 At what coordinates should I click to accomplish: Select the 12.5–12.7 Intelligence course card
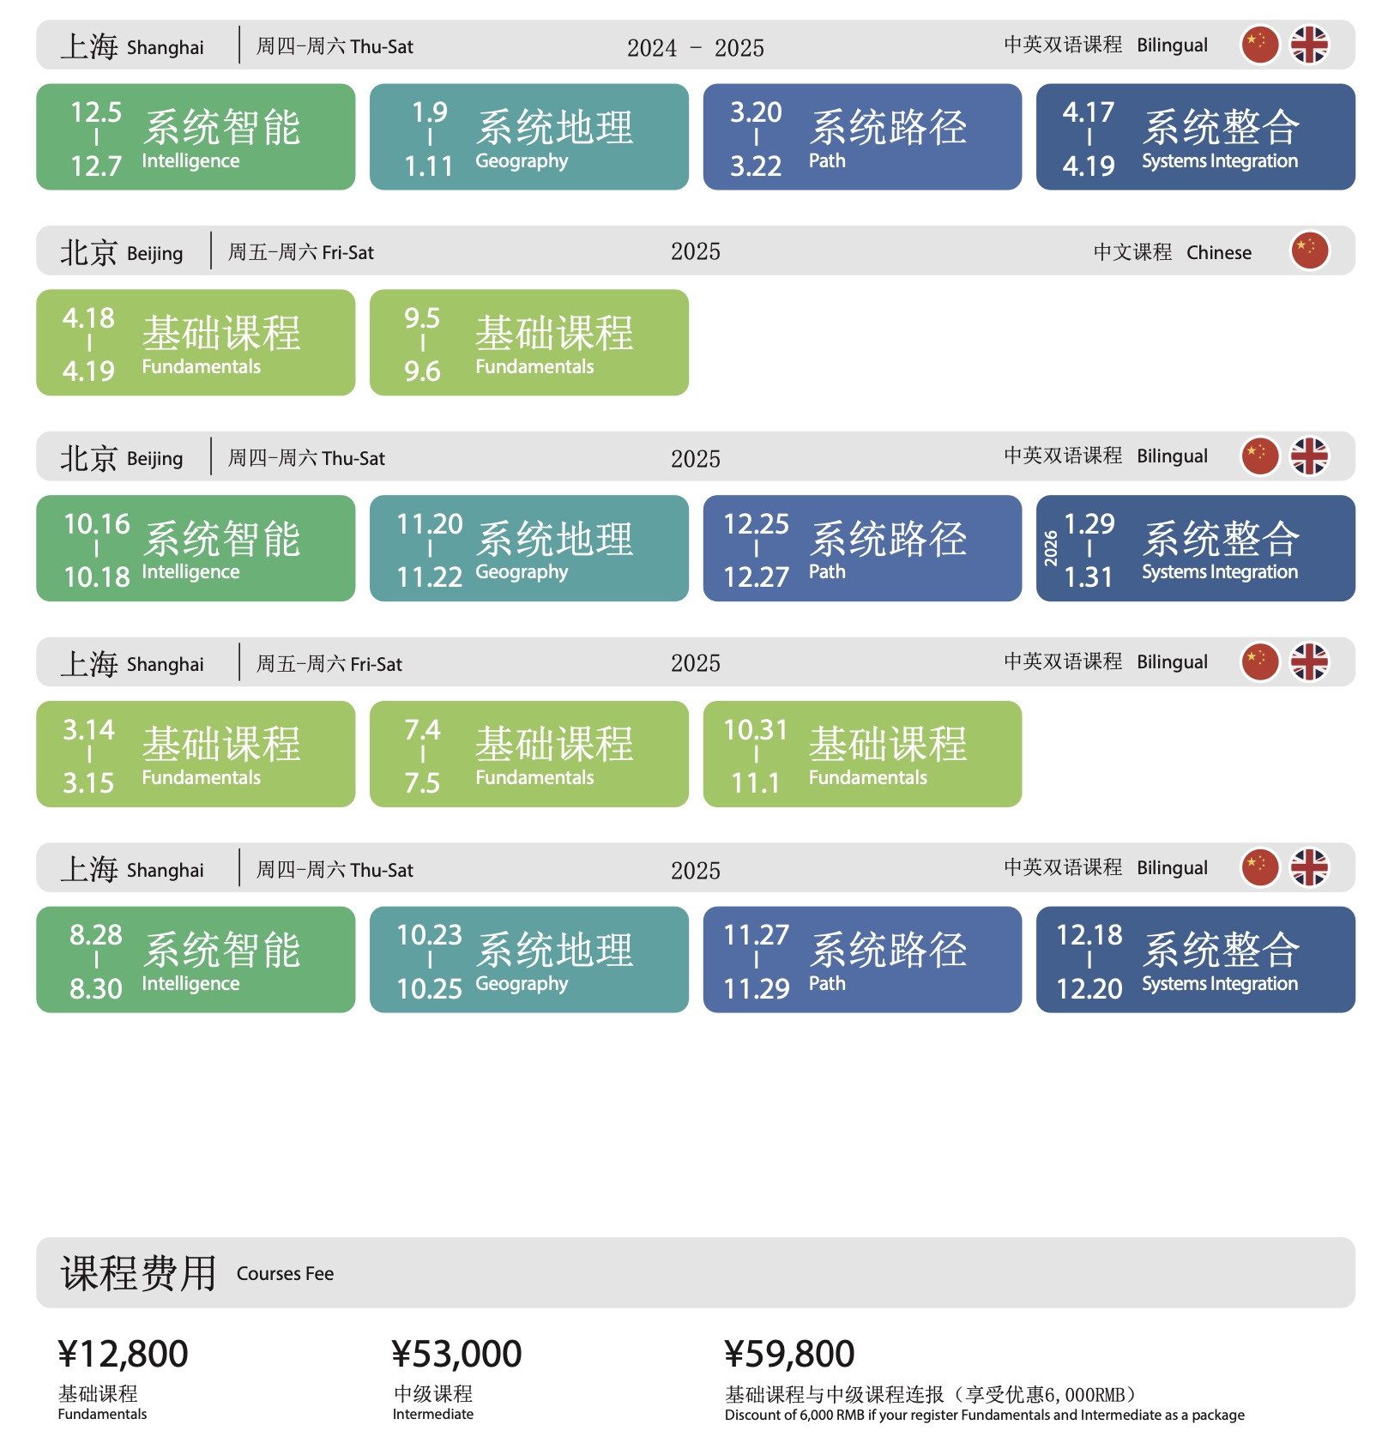click(196, 136)
